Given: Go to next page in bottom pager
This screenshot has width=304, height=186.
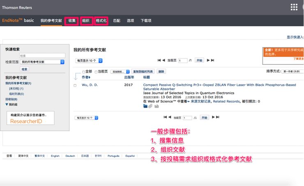Looking at the screenshot, I should [x=213, y=117].
